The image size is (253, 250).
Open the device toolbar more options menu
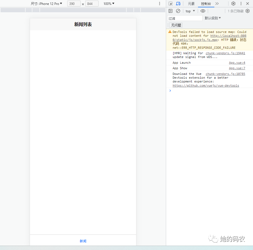click(160, 4)
